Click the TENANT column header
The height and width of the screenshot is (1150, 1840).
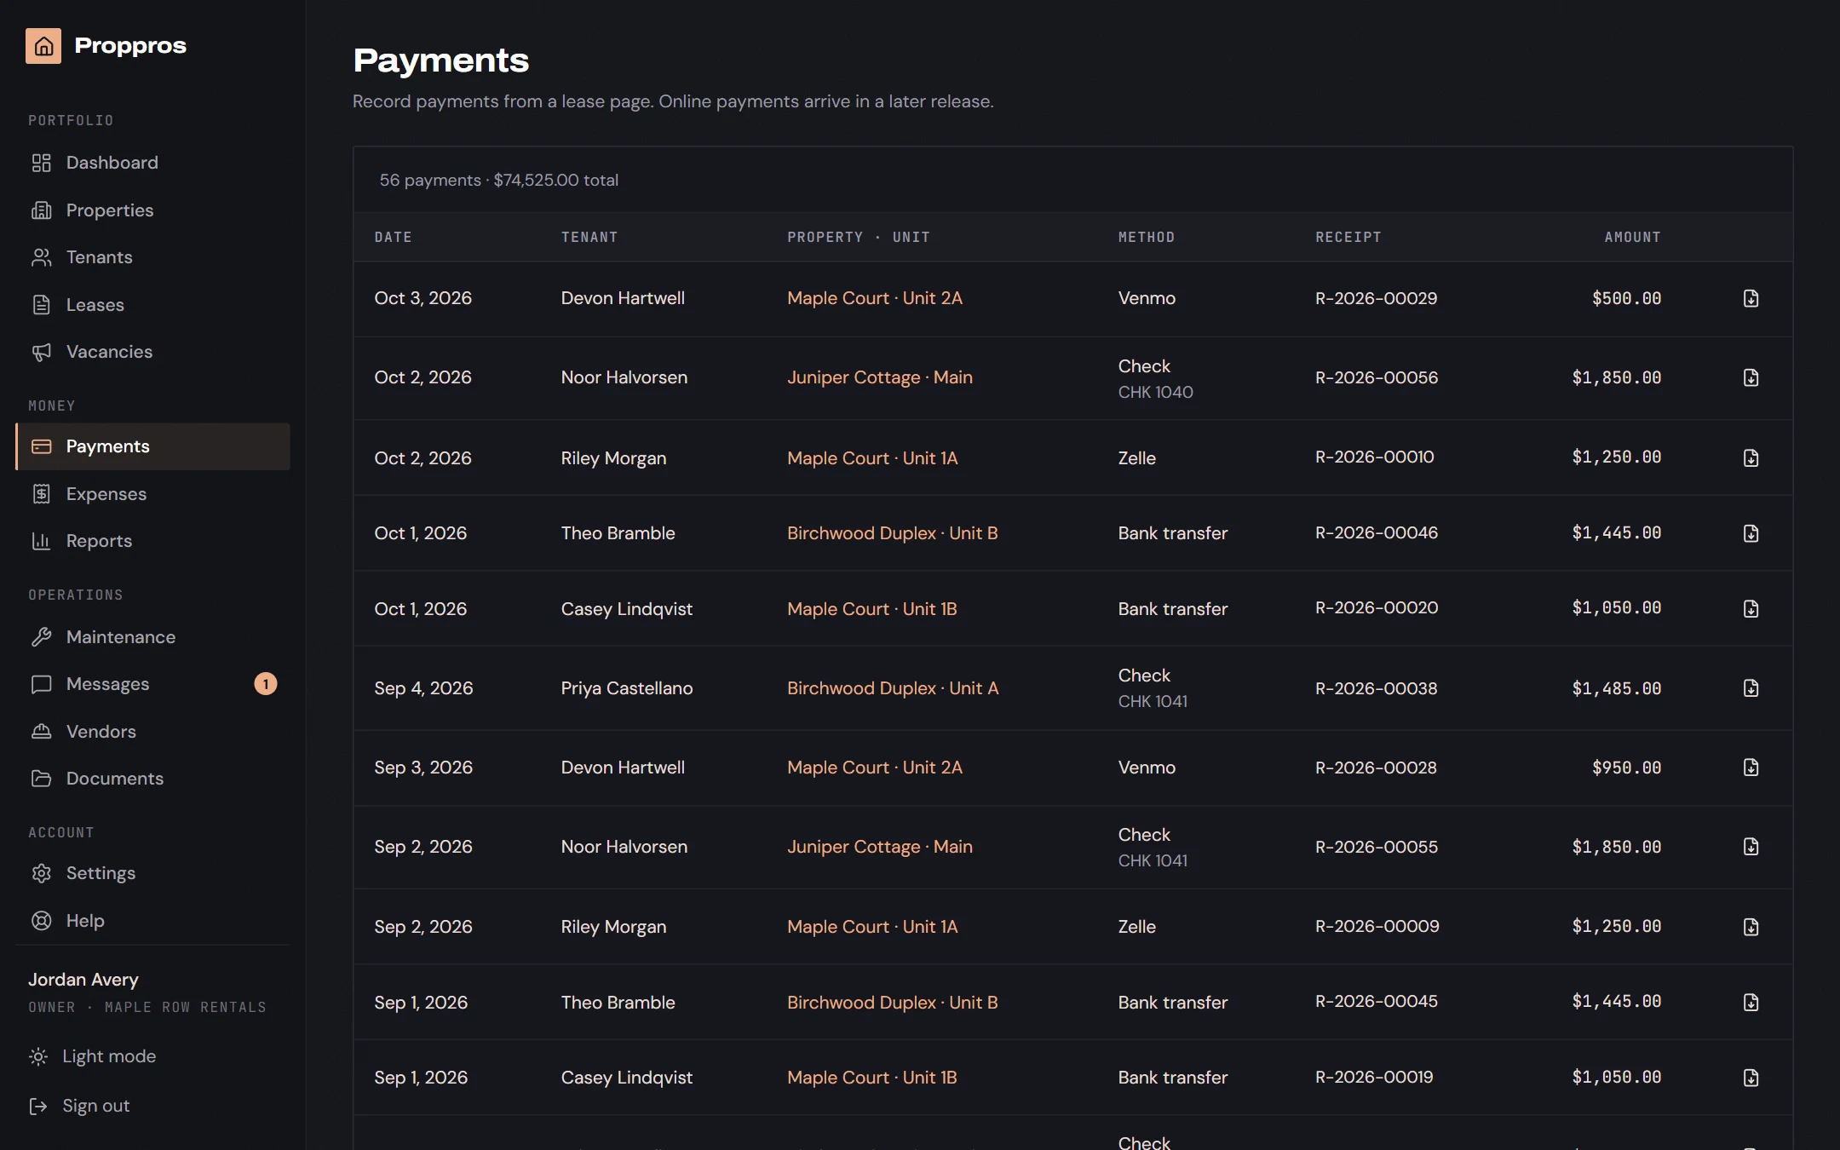pos(589,237)
